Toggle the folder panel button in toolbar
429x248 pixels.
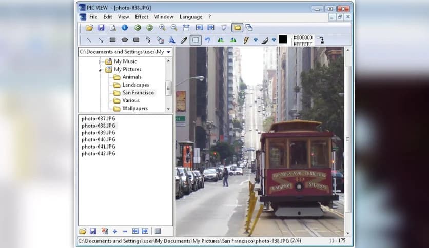click(x=237, y=28)
